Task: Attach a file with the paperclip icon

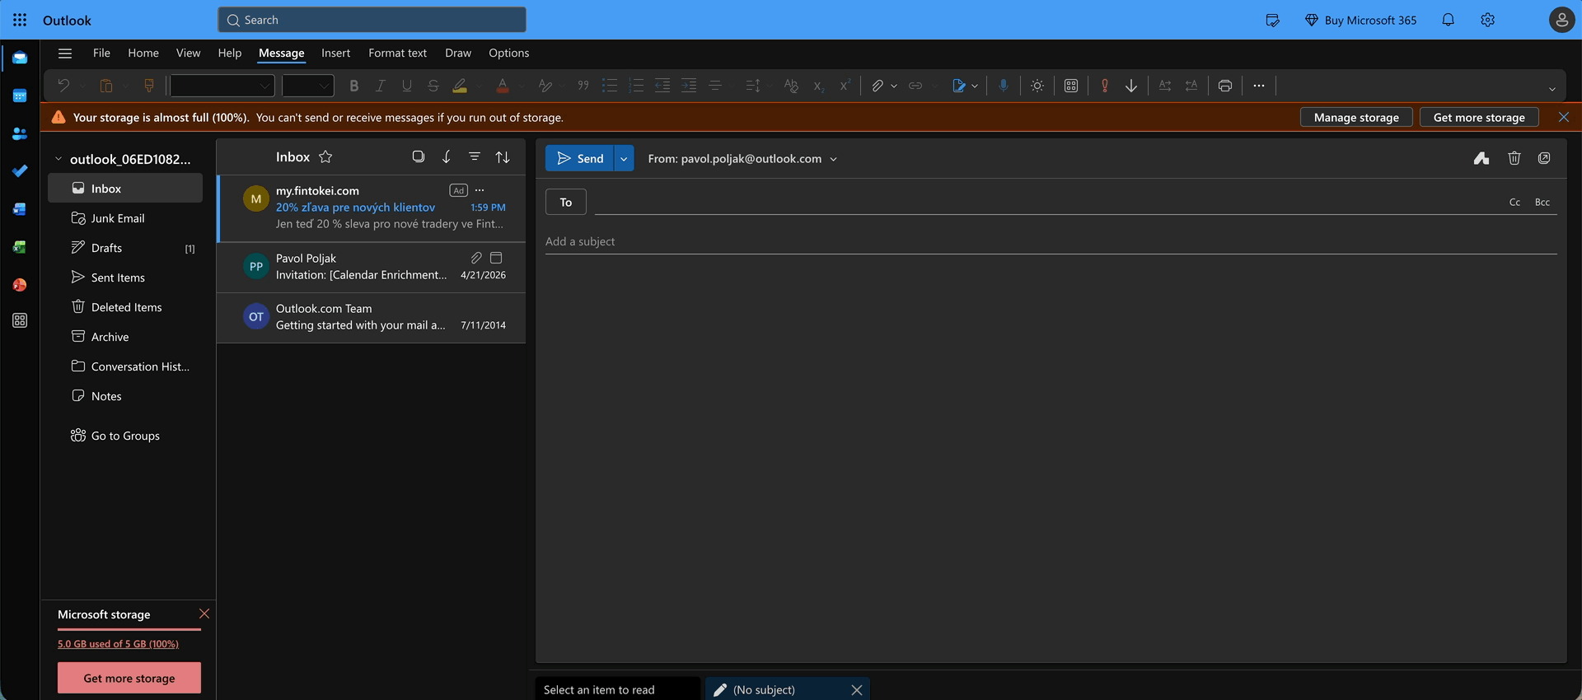Action: tap(878, 86)
